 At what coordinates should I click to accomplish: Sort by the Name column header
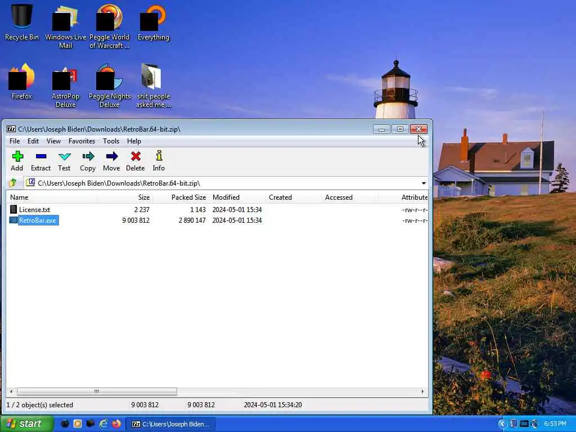coord(51,197)
